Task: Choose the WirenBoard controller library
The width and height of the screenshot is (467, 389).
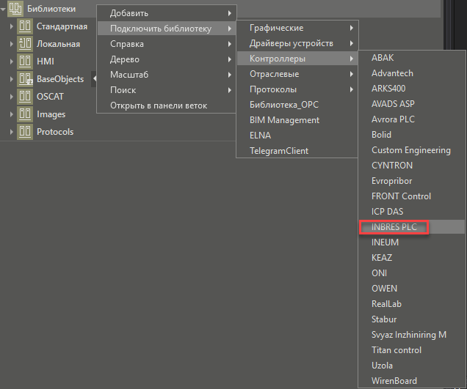Action: coord(412,381)
